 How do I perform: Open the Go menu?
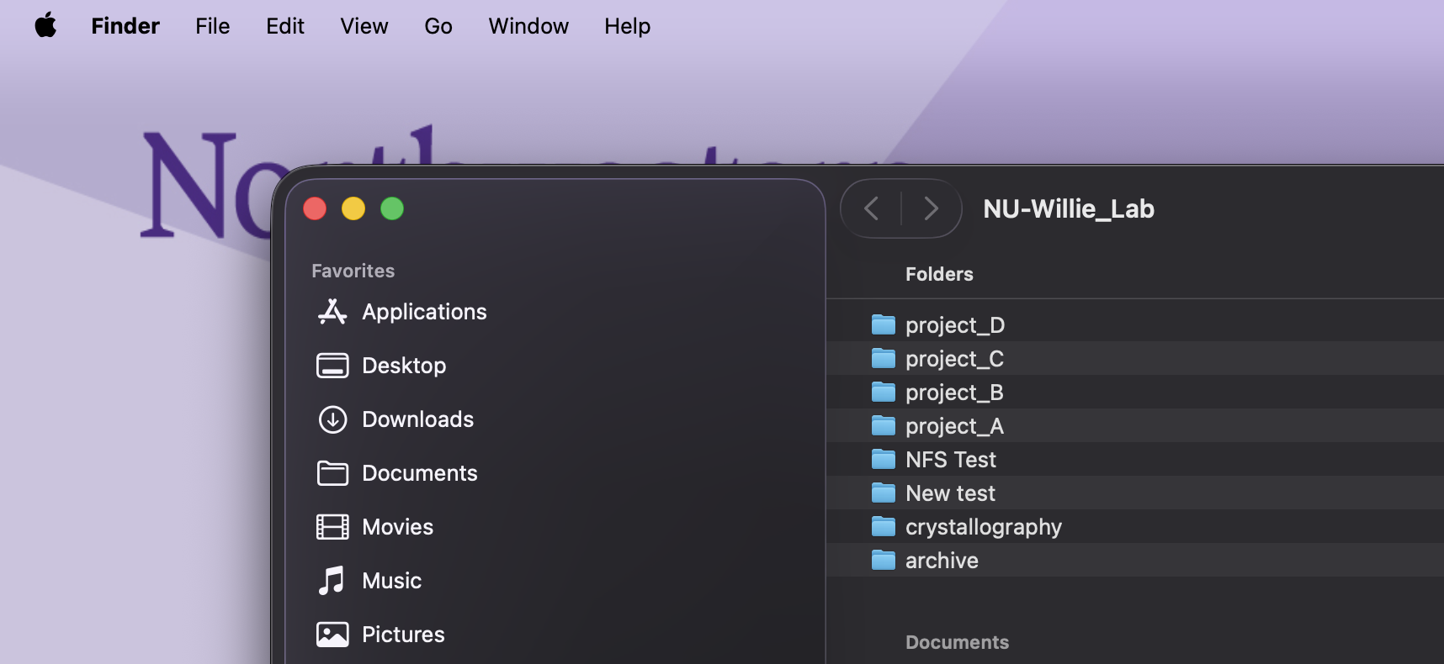click(x=438, y=26)
